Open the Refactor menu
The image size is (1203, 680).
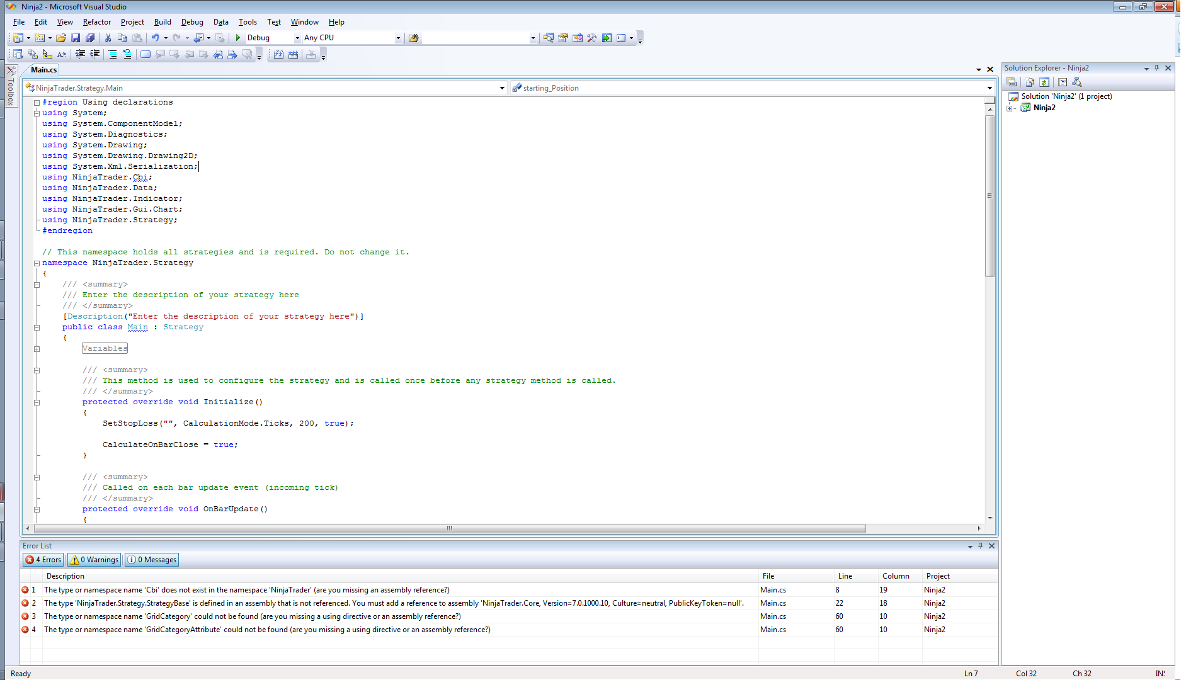pos(97,22)
